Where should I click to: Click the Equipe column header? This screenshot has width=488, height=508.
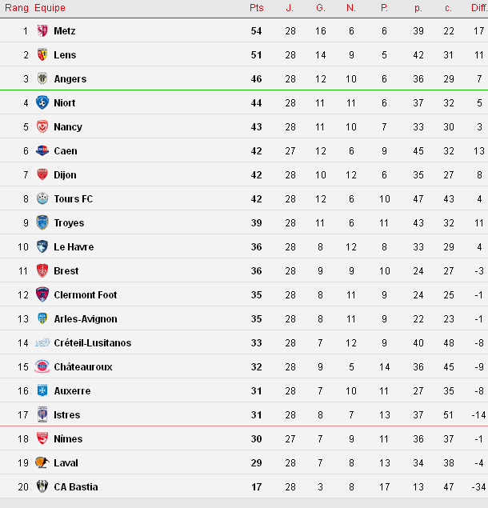(x=50, y=7)
